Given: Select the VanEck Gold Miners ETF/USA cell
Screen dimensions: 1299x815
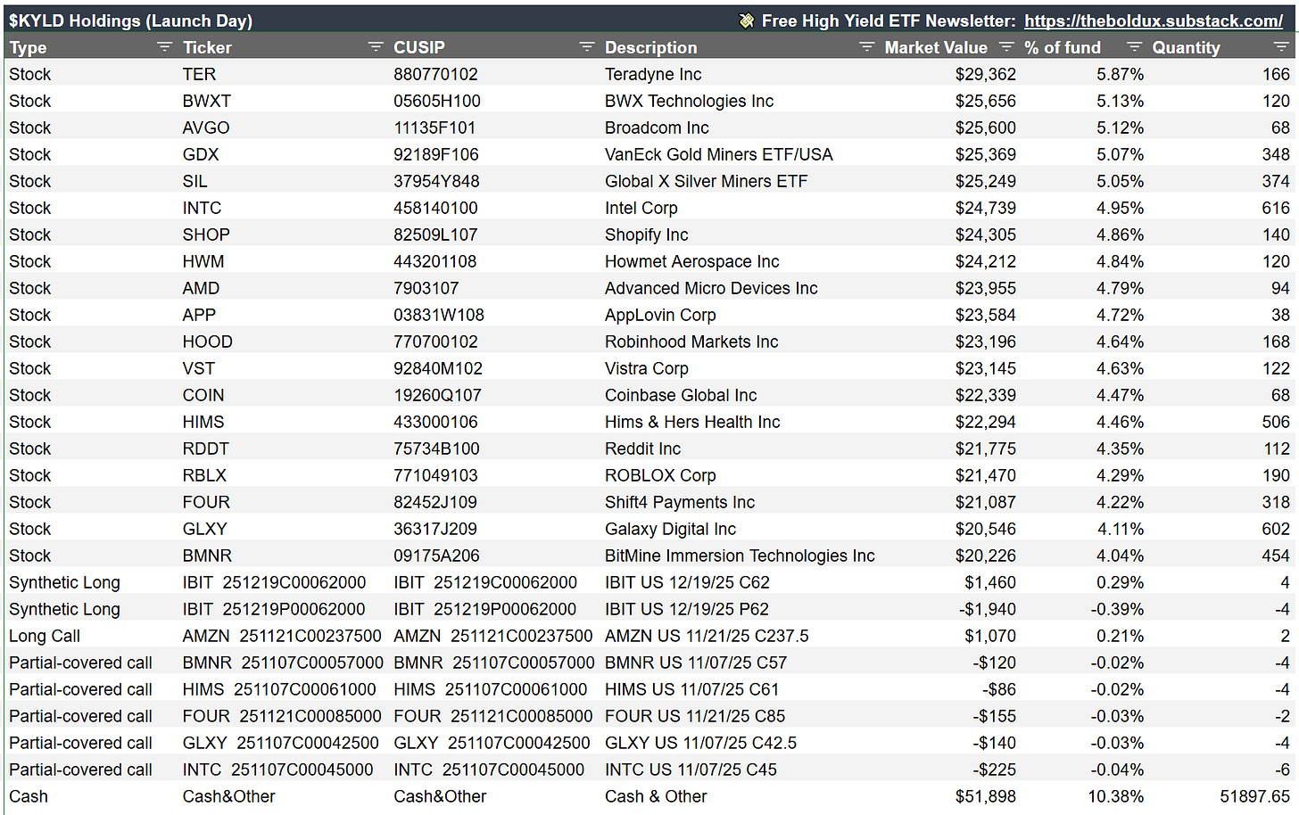Looking at the screenshot, I should tap(719, 154).
